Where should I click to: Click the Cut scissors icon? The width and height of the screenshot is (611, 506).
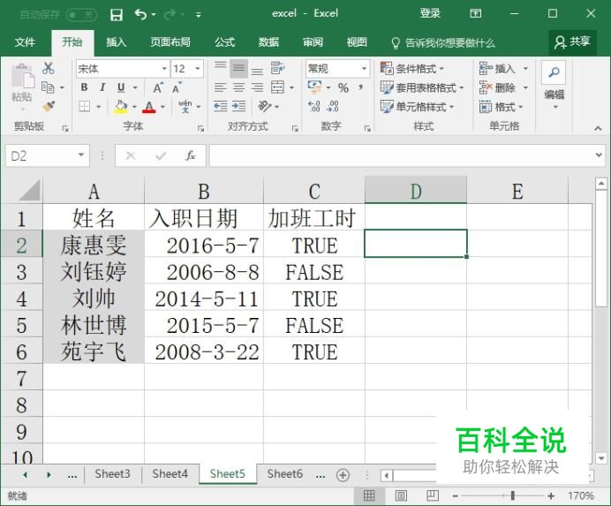point(49,68)
